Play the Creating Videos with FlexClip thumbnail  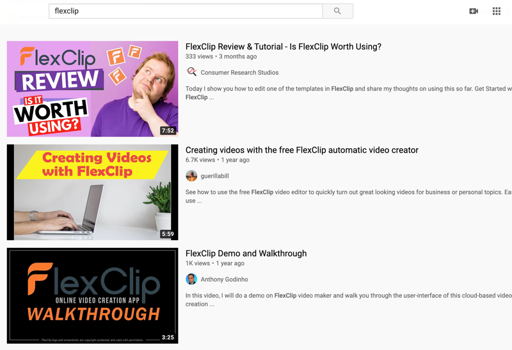tap(92, 192)
